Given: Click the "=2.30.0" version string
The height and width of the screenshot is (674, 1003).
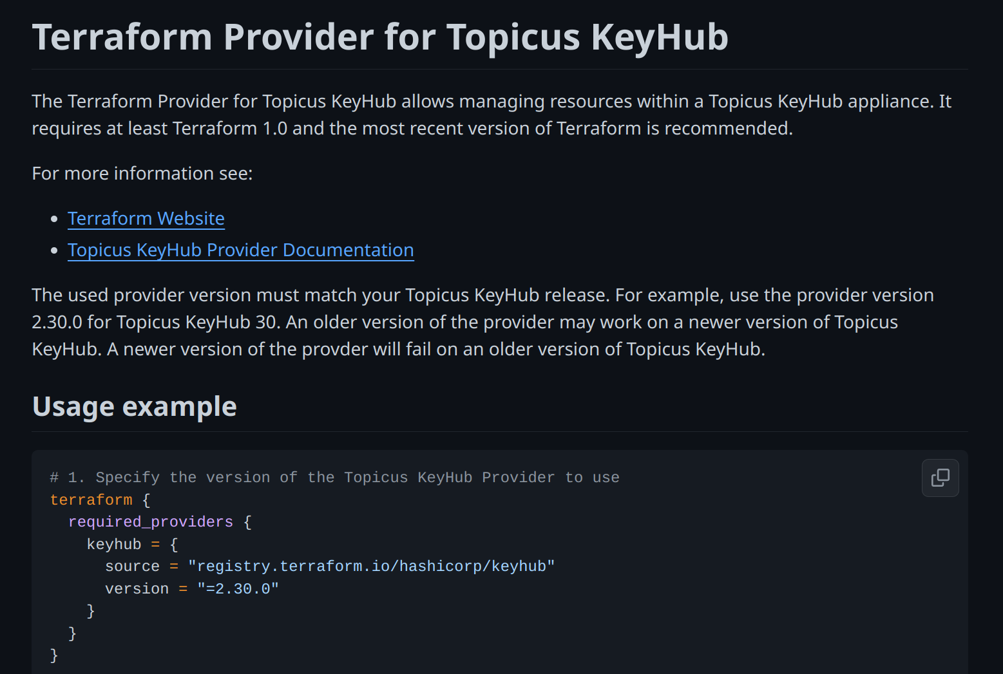Looking at the screenshot, I should 238,589.
